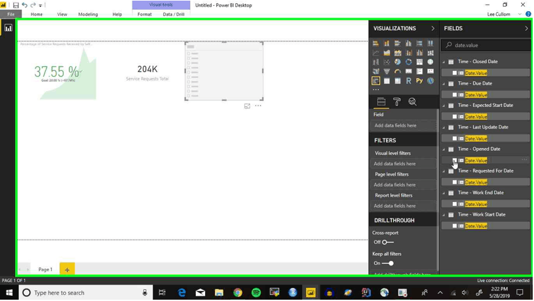The width and height of the screenshot is (534, 301).
Task: Switch to Report view in left sidebar
Action: (x=8, y=28)
